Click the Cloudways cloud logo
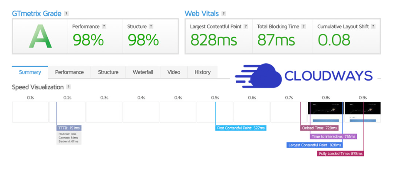402x171 pixels. click(x=258, y=76)
